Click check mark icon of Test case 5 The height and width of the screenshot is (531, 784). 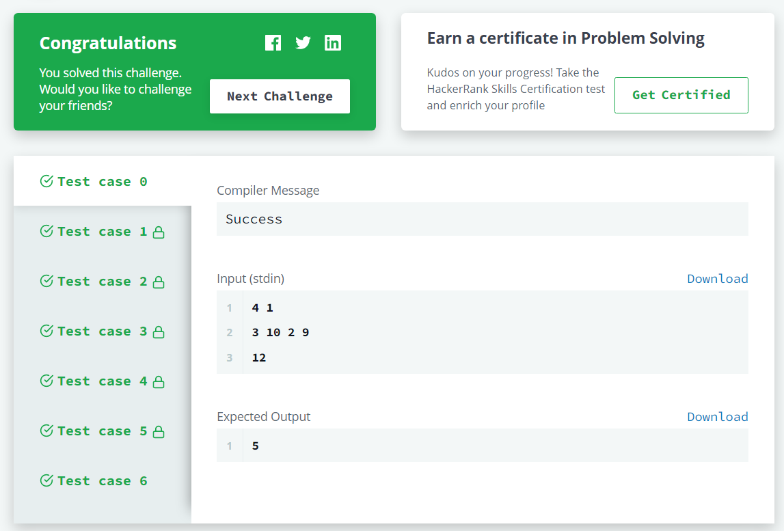point(46,431)
